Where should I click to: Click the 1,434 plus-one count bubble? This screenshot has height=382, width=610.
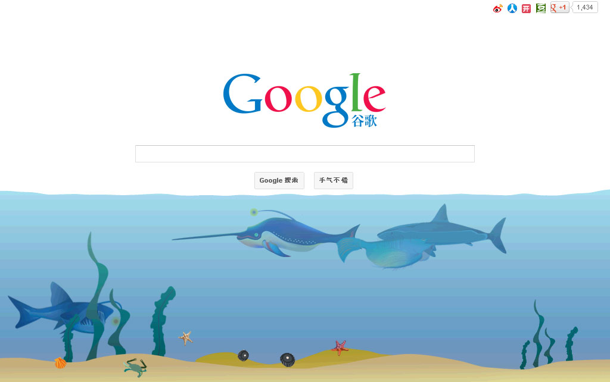[585, 7]
